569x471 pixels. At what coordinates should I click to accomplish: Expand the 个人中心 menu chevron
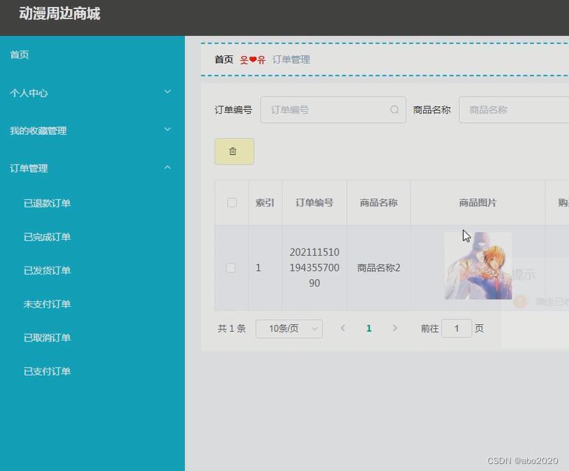pyautogui.click(x=167, y=92)
